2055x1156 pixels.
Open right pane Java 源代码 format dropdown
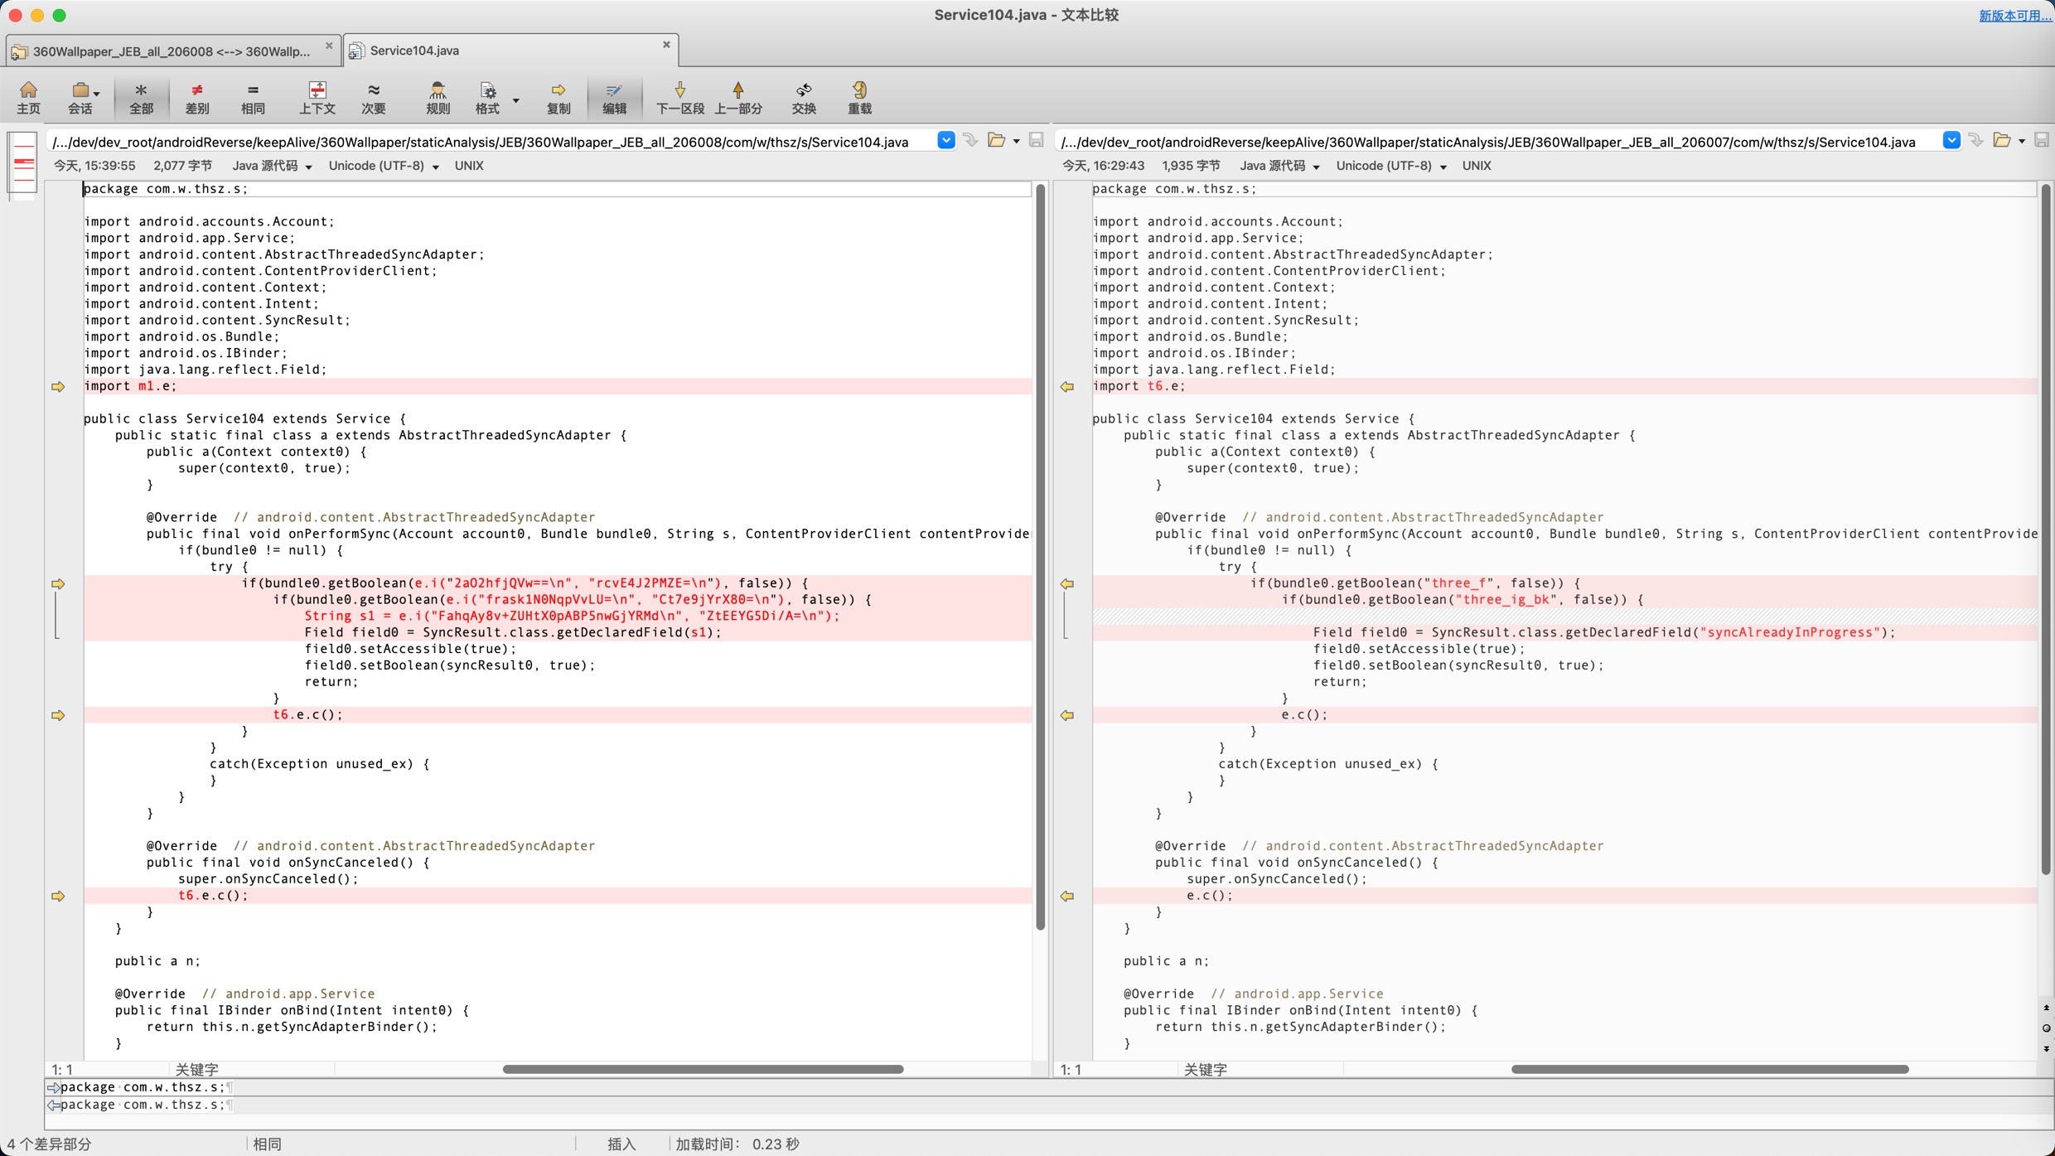pos(1279,166)
